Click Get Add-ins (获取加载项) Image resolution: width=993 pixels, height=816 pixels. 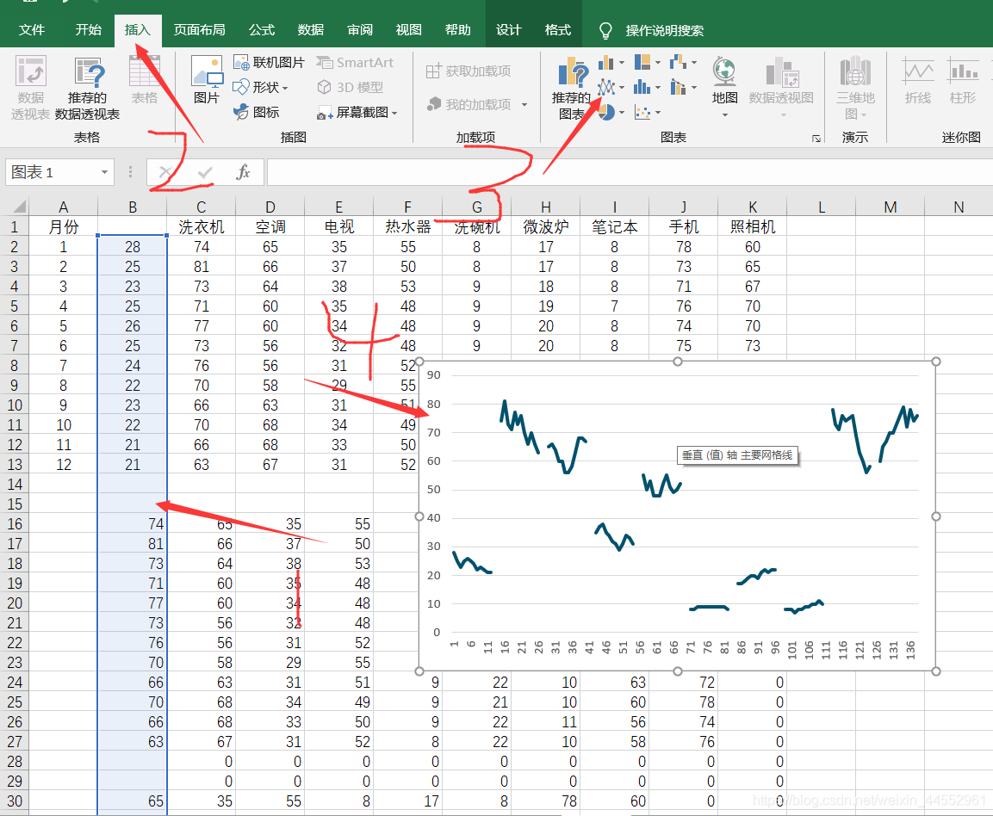[x=468, y=71]
